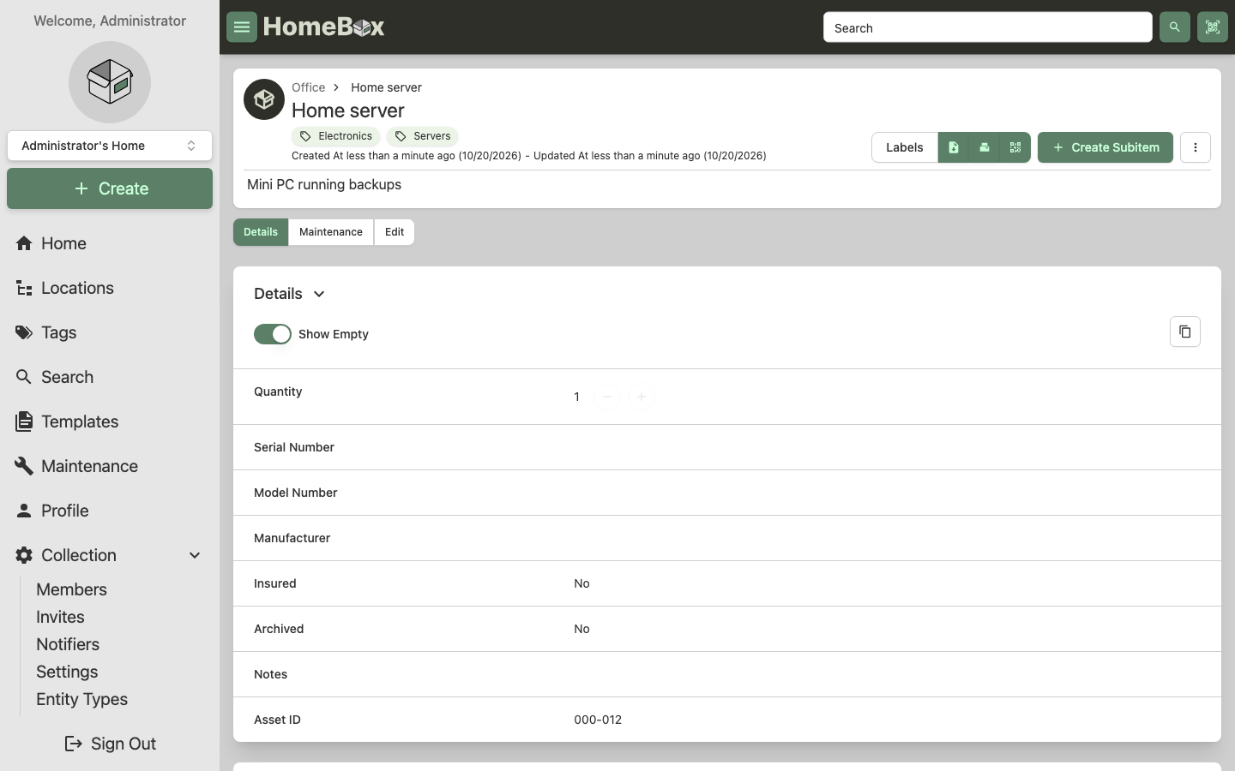Toggle the sidebar with the hamburger menu button

[x=242, y=27]
